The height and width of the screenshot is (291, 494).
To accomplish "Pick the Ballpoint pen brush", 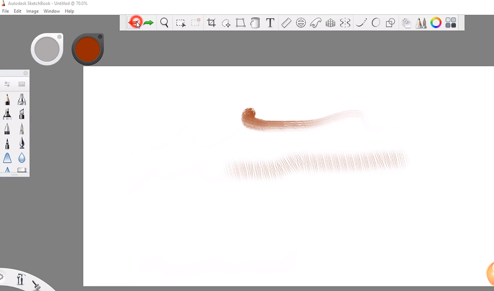I will coord(7,129).
